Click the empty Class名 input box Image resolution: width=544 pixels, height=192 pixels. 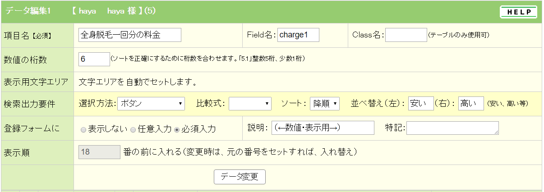[x=406, y=35]
